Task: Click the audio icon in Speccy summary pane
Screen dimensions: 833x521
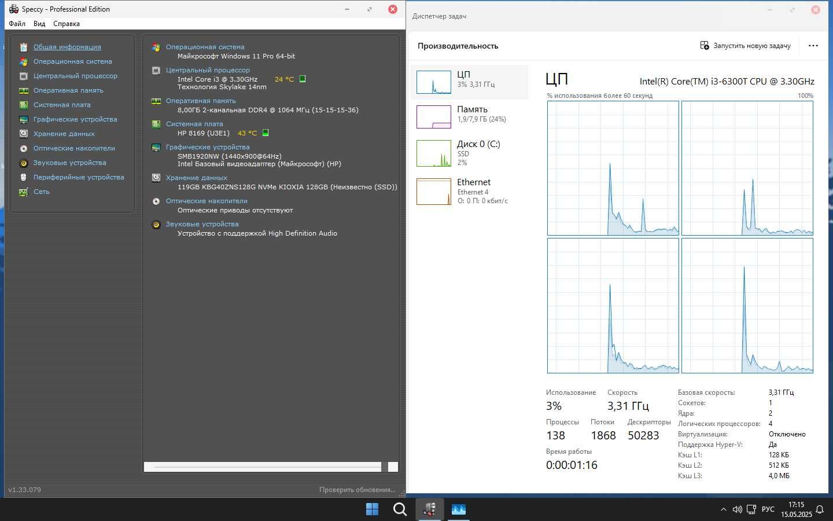Action: [156, 225]
